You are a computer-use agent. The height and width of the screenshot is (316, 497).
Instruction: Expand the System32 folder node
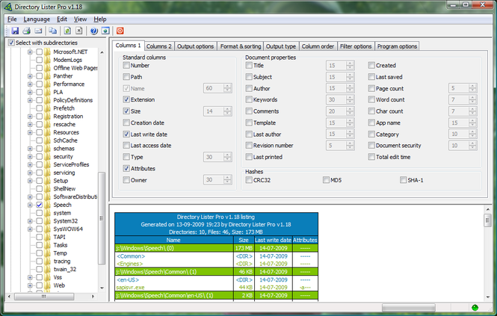(30, 221)
